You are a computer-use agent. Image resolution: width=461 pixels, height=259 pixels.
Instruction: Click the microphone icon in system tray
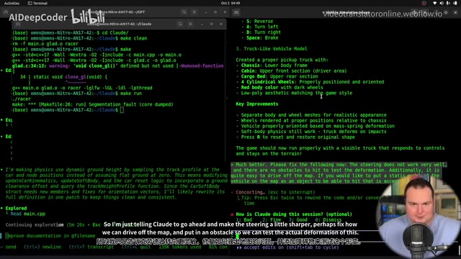click(x=448, y=3)
